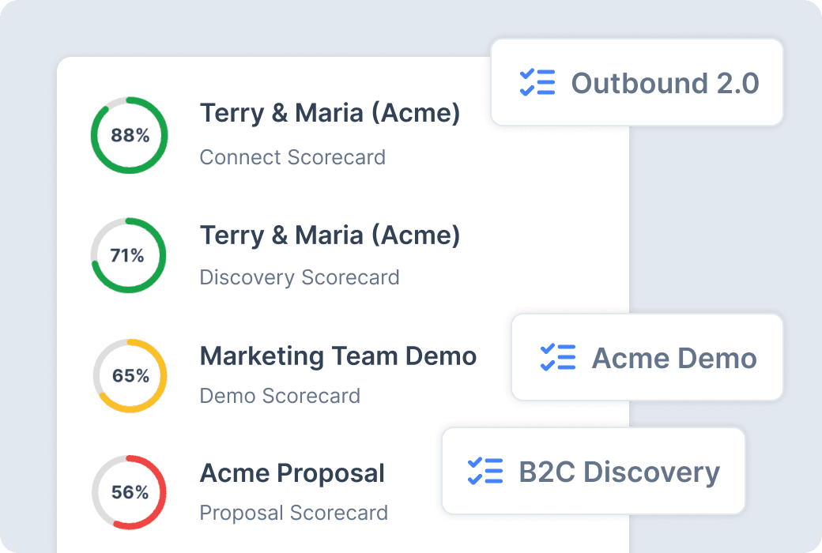Viewport: 822px width, 553px height.
Task: Click the red 56% progress circle
Action: point(129,491)
